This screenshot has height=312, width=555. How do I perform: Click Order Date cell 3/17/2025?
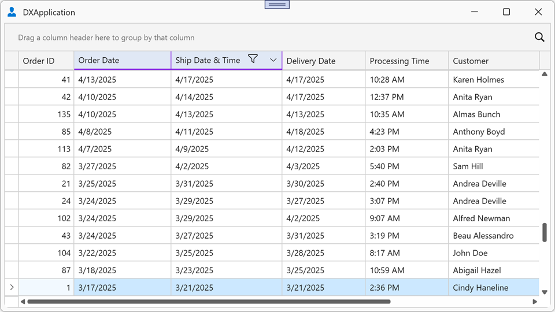[123, 288]
